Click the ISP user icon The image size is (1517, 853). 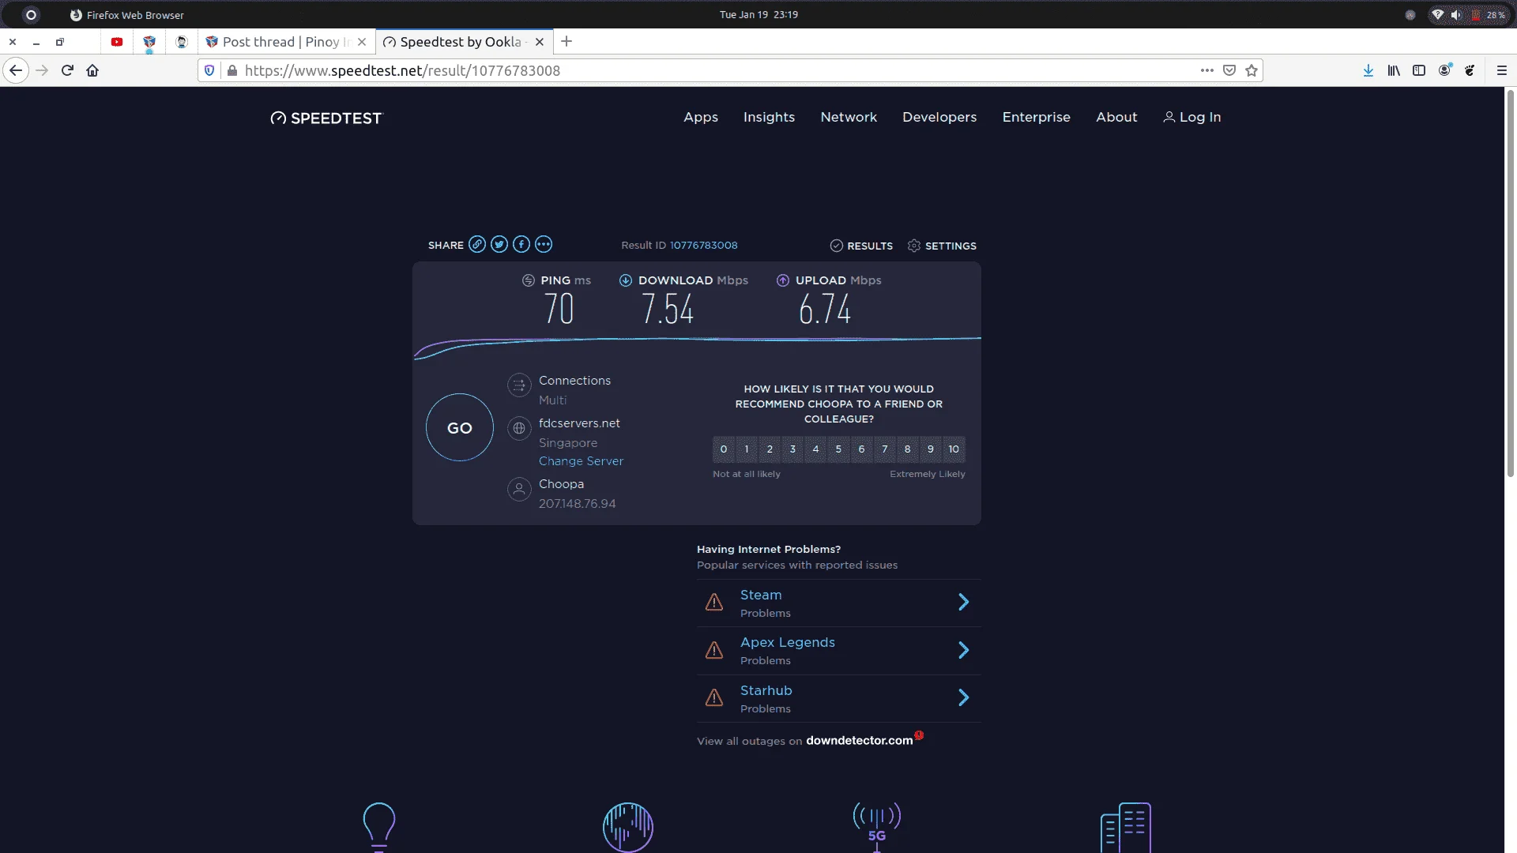pyautogui.click(x=519, y=489)
